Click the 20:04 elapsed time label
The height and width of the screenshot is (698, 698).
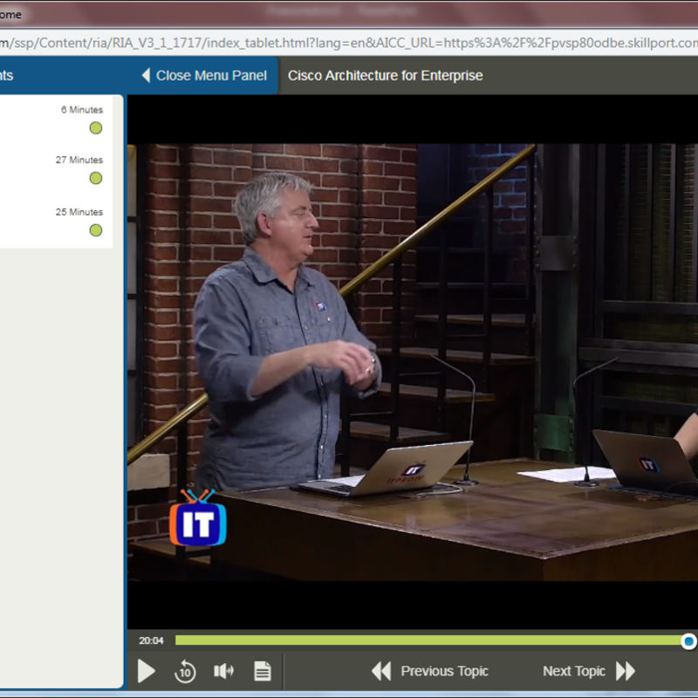click(x=151, y=640)
